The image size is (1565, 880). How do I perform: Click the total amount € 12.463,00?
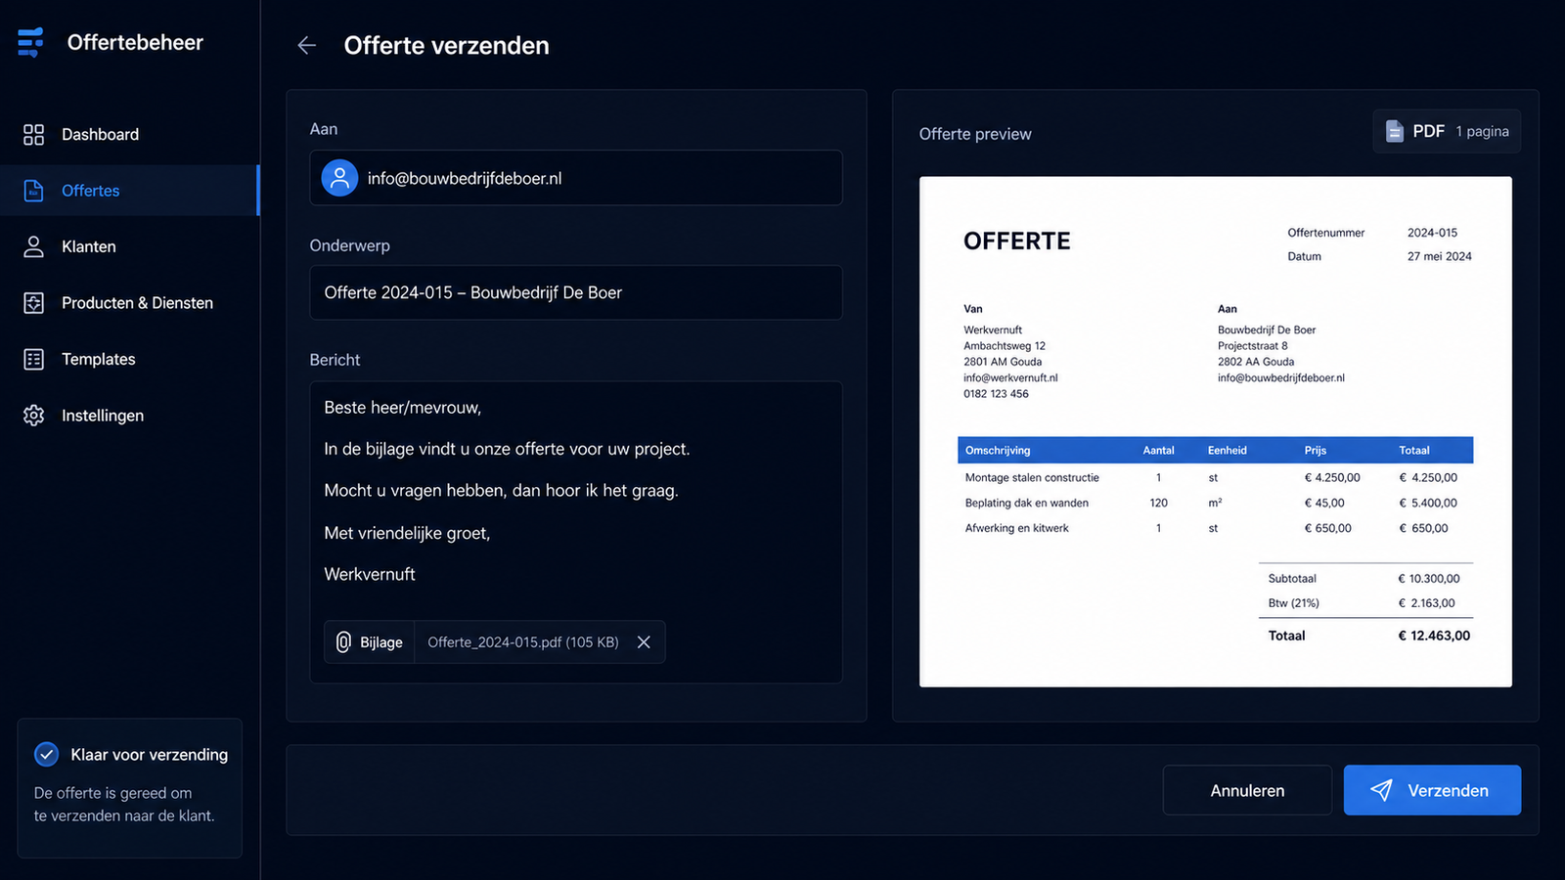coord(1434,636)
